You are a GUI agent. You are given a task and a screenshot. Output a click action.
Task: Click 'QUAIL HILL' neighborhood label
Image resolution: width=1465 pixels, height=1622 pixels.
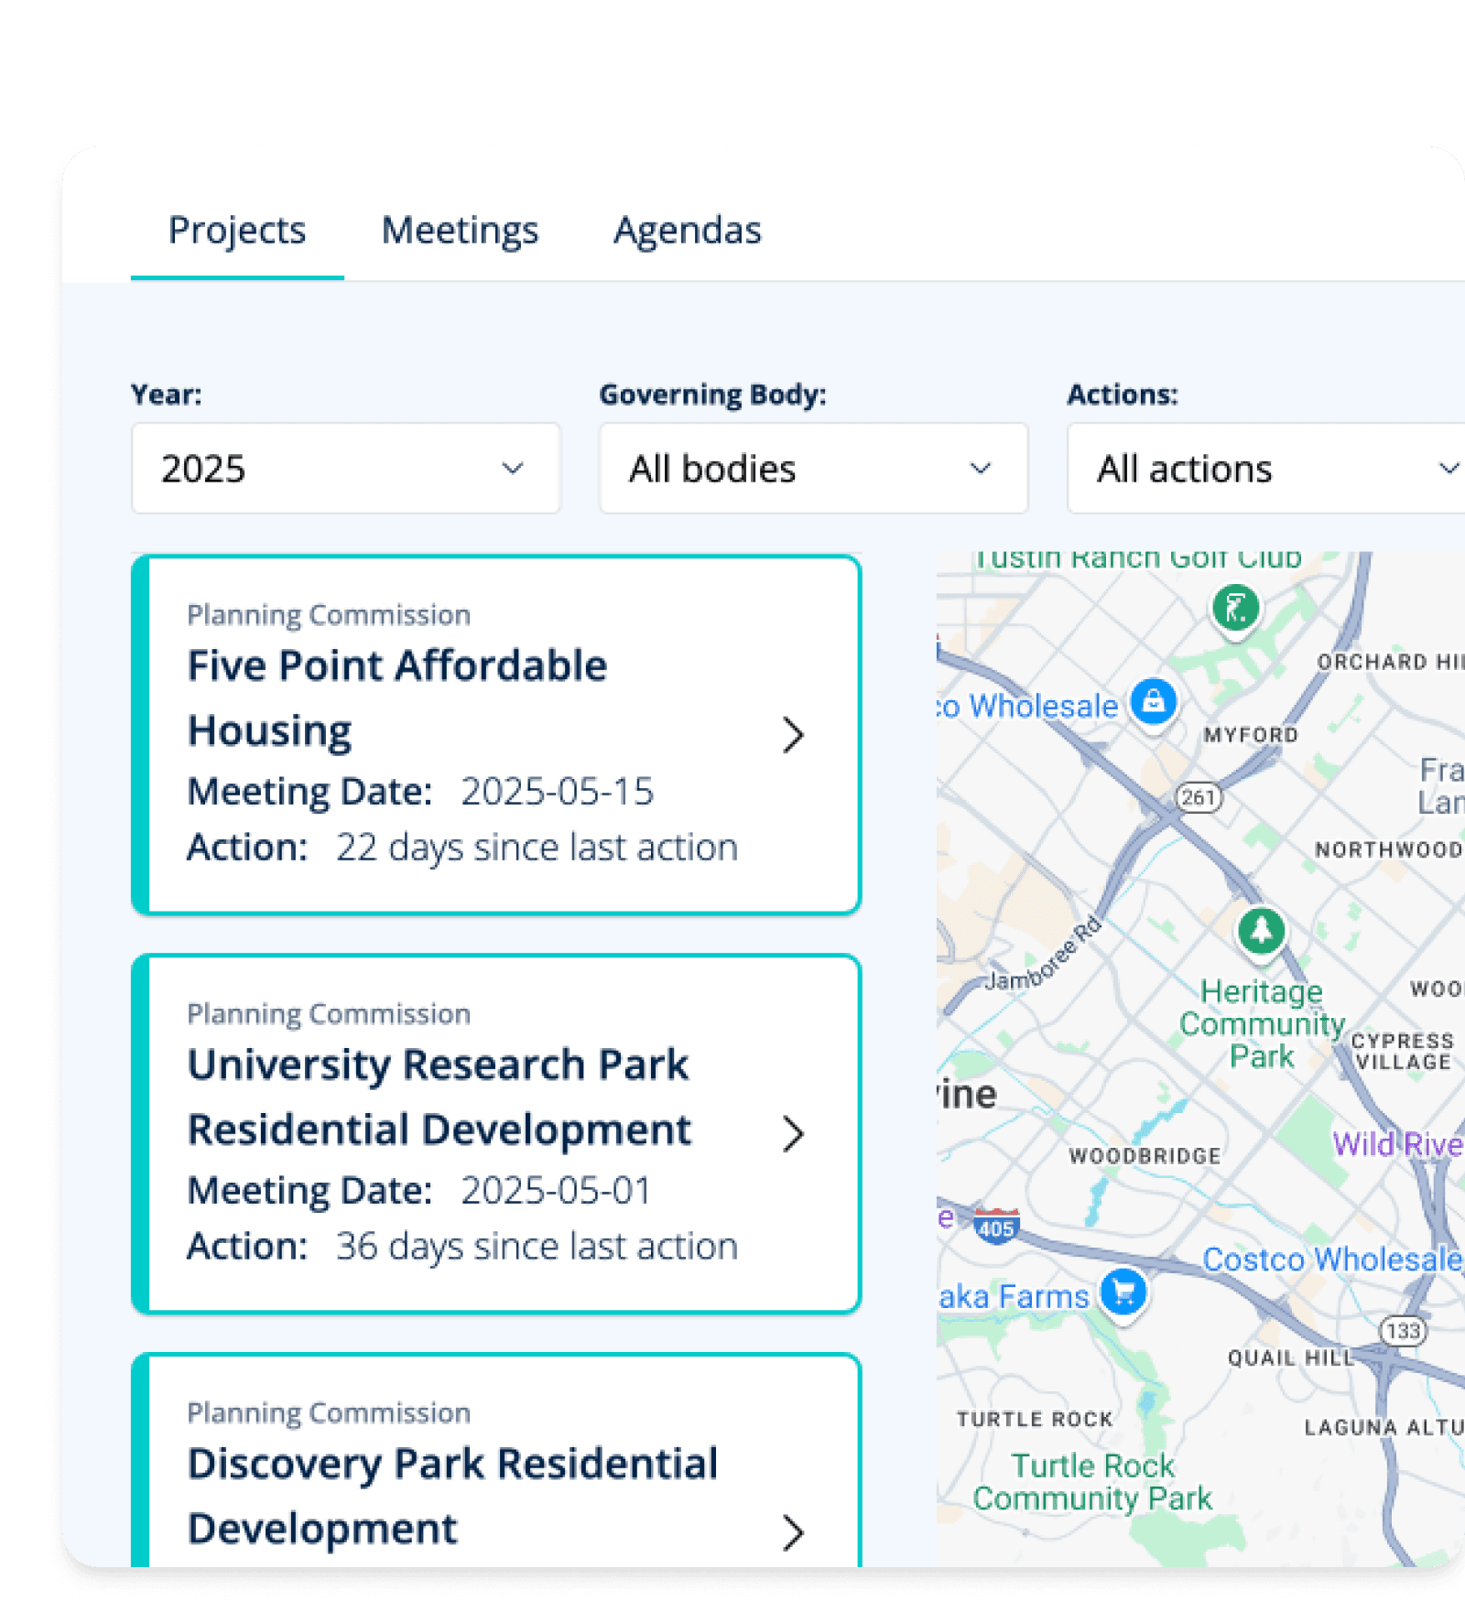1291,1357
